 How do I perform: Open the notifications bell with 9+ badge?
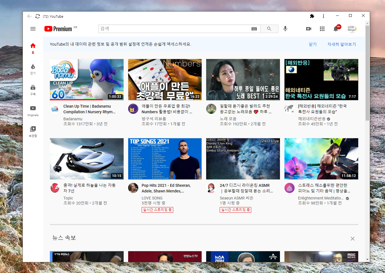[335, 28]
